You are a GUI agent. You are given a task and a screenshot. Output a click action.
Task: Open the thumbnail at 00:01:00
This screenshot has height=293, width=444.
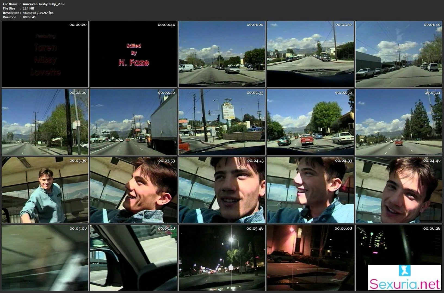click(222, 54)
